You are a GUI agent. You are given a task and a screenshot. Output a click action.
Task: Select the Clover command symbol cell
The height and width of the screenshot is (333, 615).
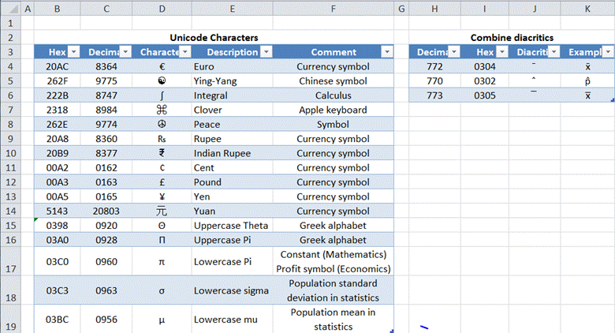click(x=161, y=110)
